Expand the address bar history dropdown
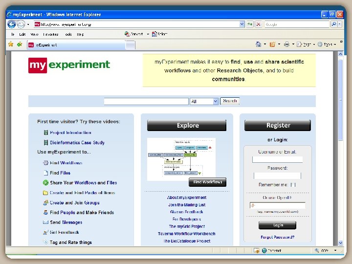The width and height of the screenshot is (352, 264). [242, 24]
